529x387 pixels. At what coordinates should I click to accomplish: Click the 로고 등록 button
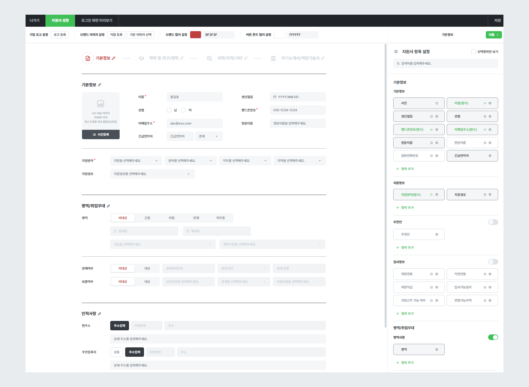(60, 35)
